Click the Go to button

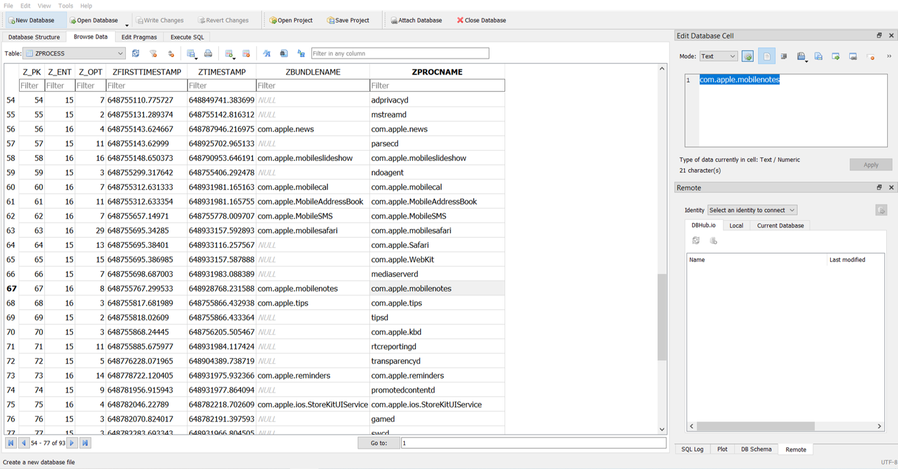coord(379,443)
